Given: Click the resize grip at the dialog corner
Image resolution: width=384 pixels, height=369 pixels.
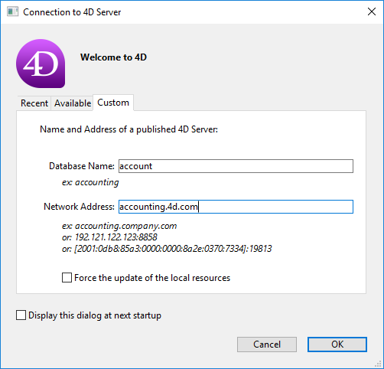Looking at the screenshot, I should (x=378, y=364).
